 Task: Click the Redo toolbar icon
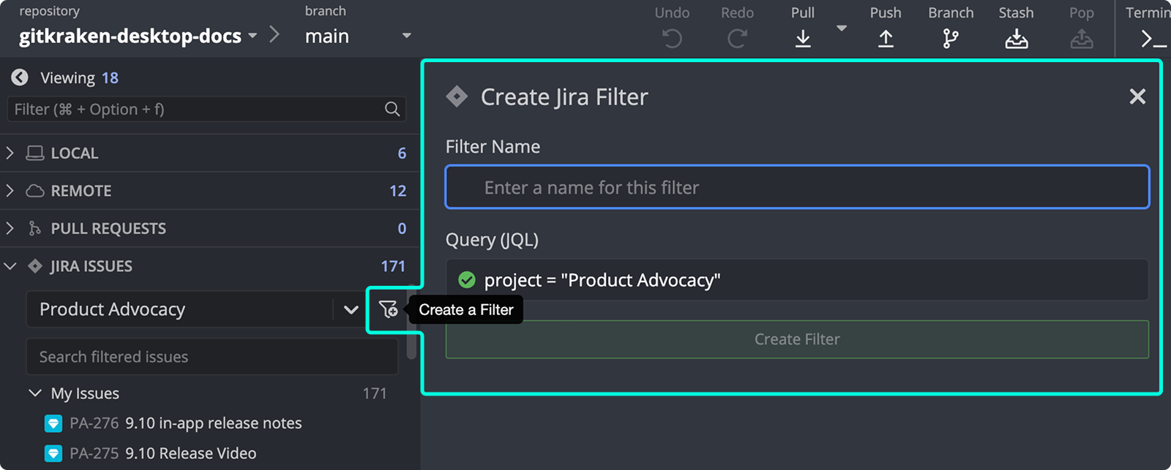[737, 38]
